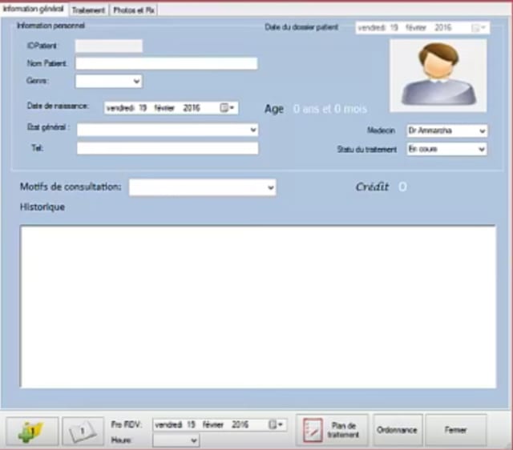Click the Fermer button
Viewport: 513px width, 450px height.
pos(455,430)
